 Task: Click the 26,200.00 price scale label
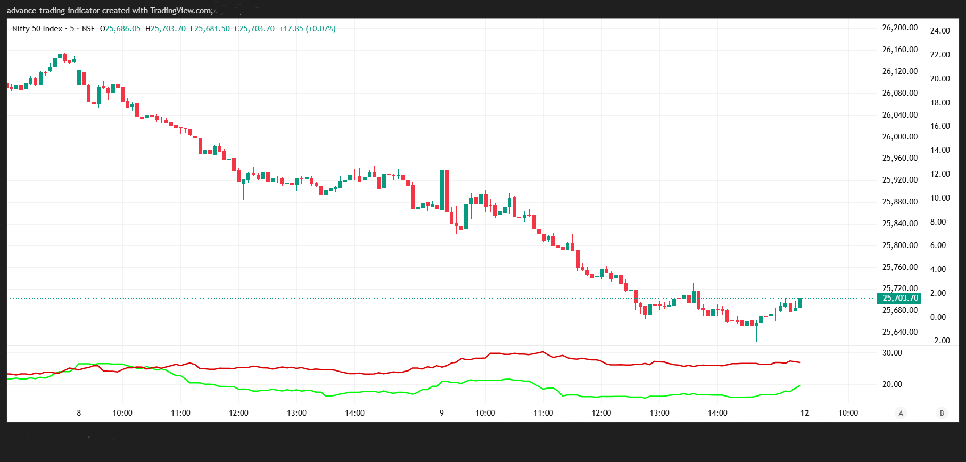(899, 28)
